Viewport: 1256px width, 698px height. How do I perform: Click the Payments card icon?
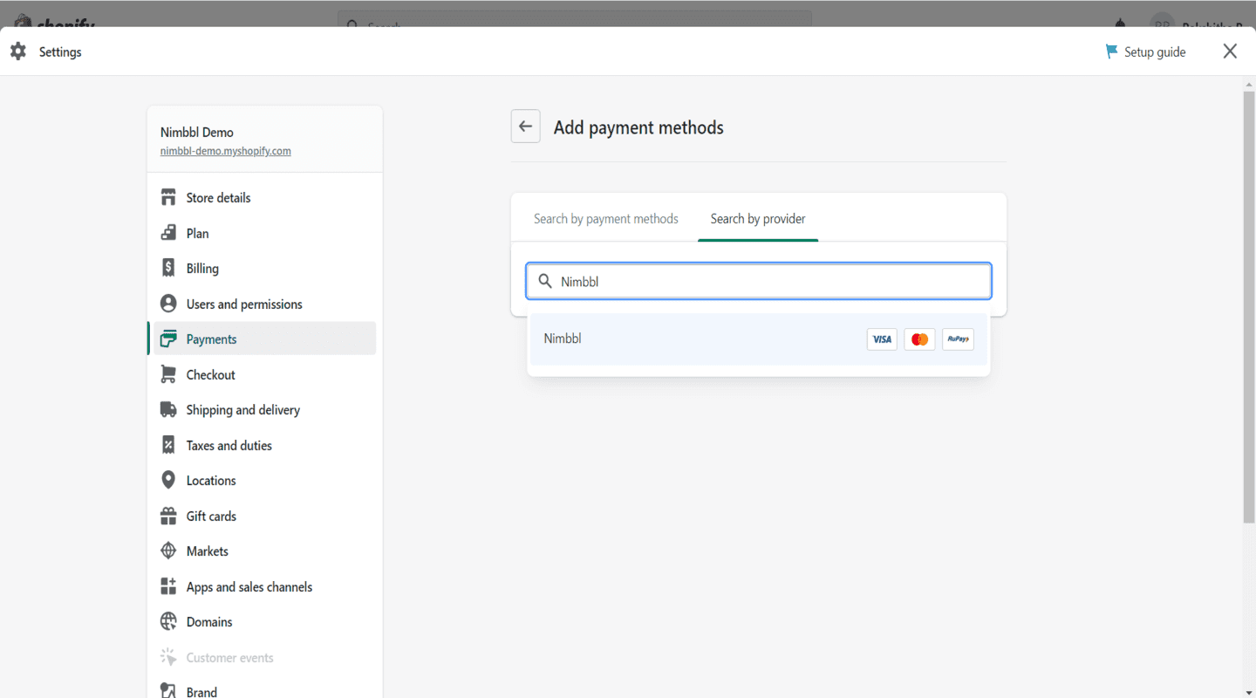pyautogui.click(x=168, y=339)
